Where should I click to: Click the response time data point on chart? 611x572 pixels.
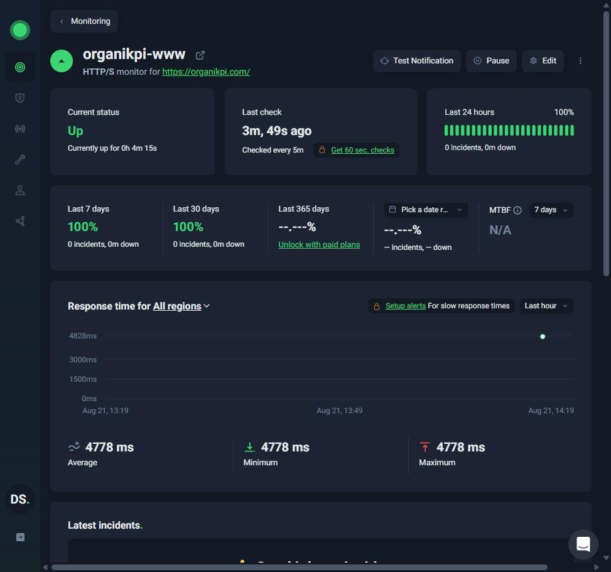(543, 337)
